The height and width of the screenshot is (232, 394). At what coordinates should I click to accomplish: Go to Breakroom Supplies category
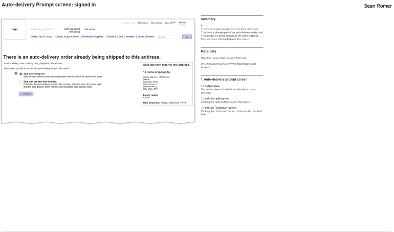click(x=93, y=37)
